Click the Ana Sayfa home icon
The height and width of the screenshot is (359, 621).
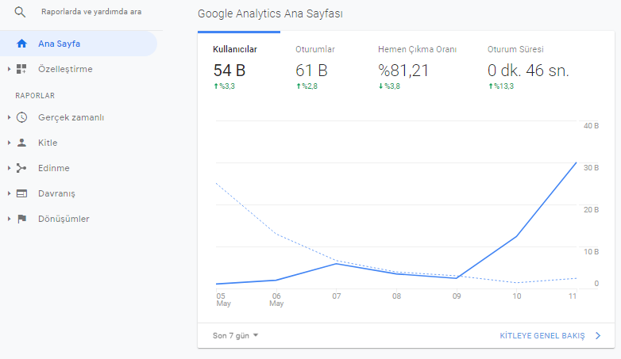point(21,44)
